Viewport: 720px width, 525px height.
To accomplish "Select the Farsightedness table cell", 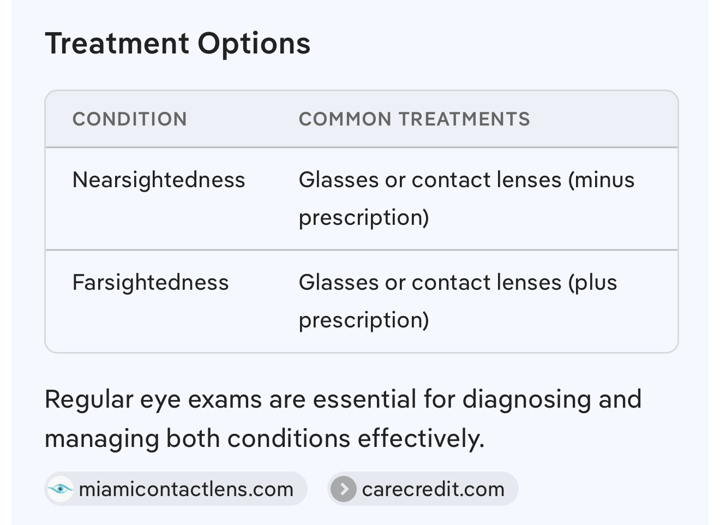I will coord(151,283).
